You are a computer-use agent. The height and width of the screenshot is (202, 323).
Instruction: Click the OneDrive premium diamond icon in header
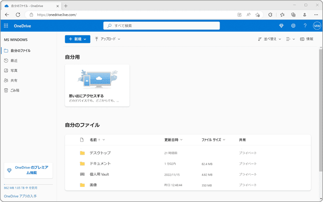click(x=281, y=26)
